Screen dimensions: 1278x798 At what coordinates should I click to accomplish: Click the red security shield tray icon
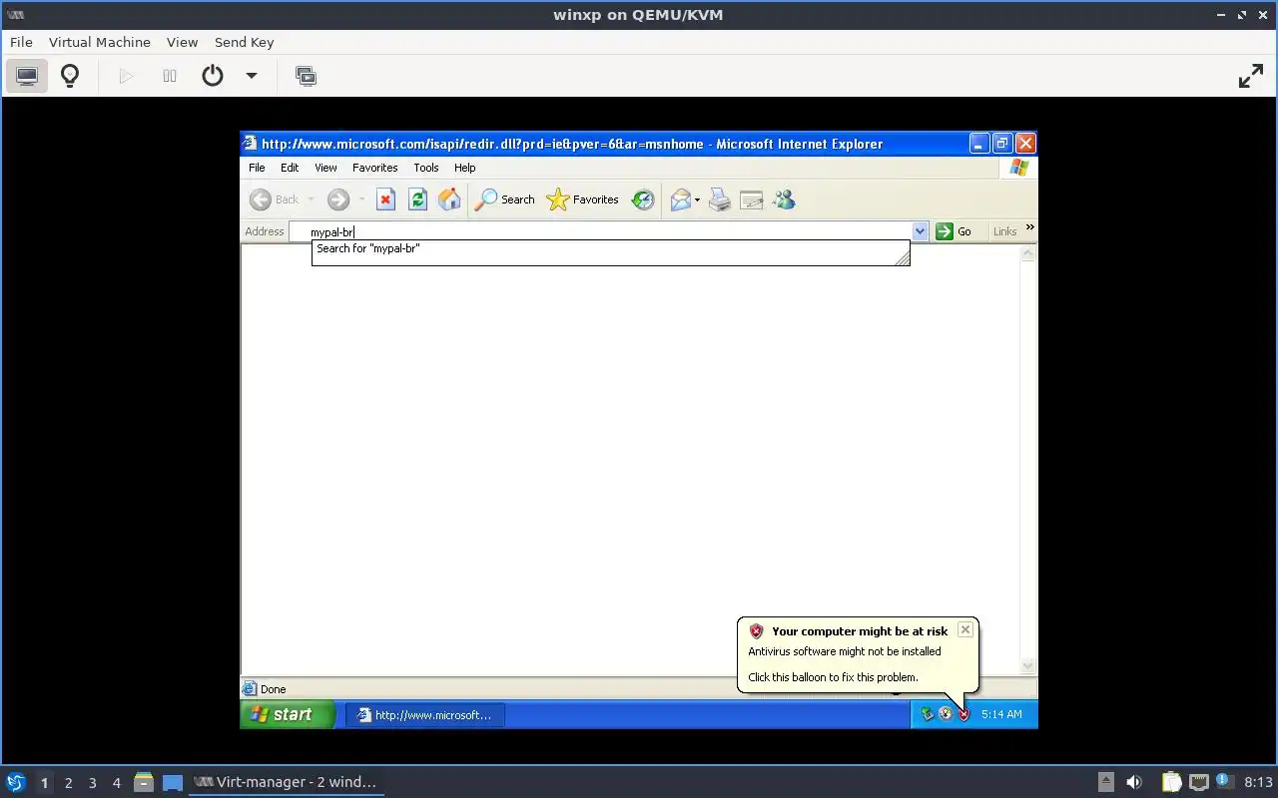[963, 714]
